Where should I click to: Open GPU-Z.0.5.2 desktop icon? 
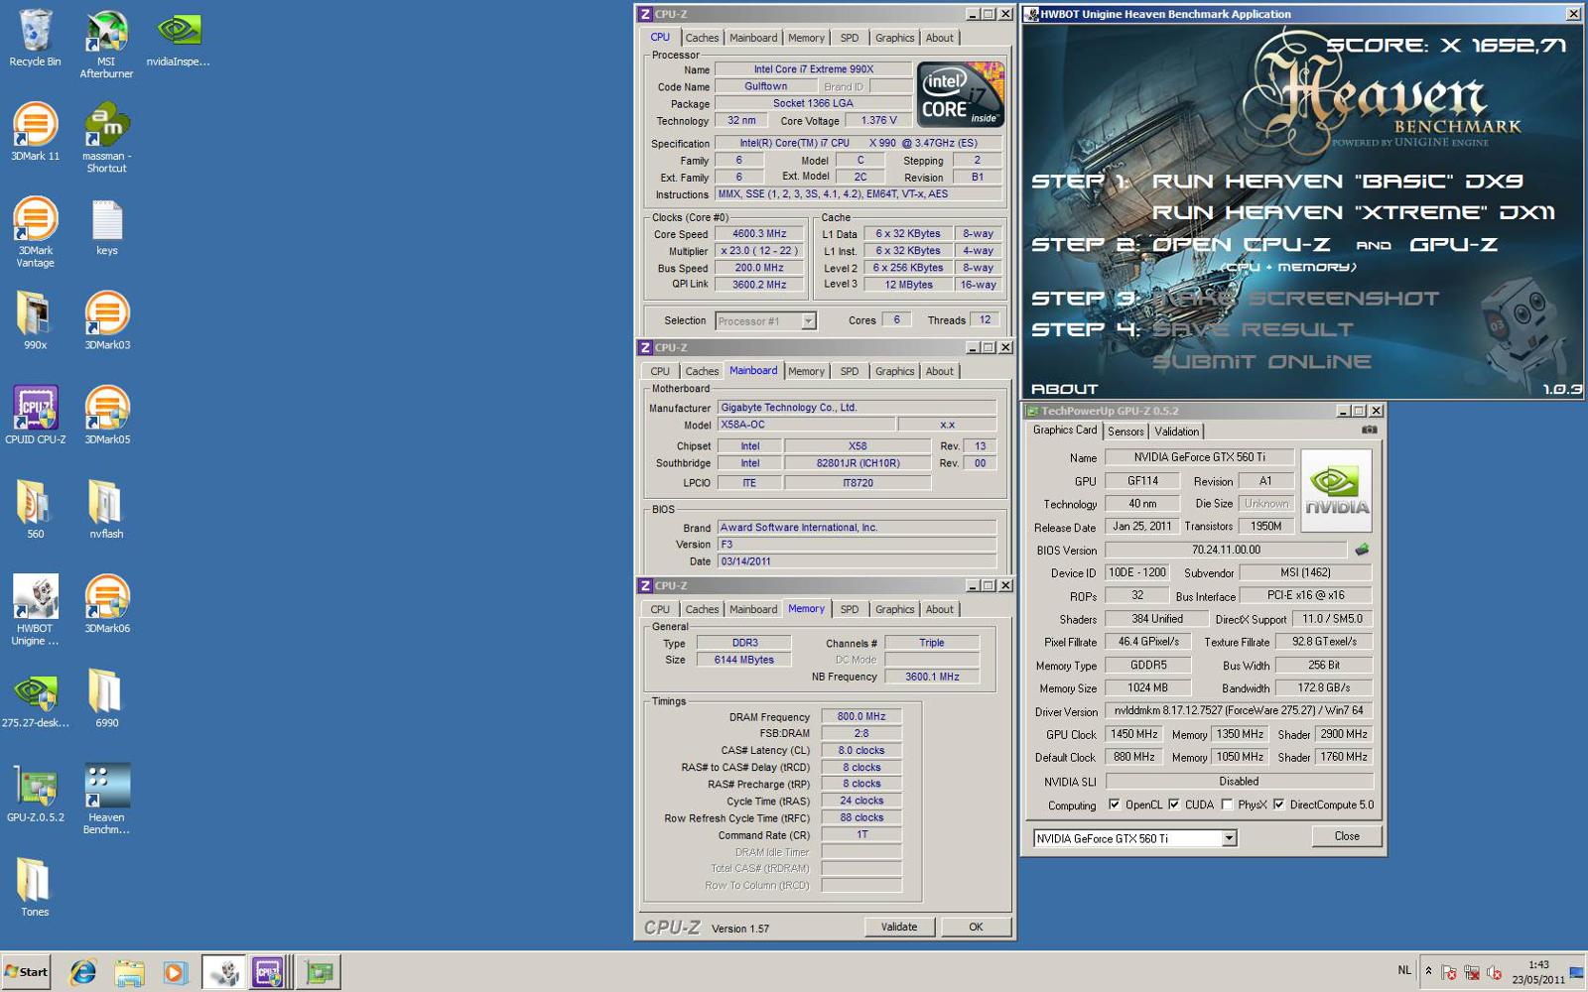click(x=35, y=793)
